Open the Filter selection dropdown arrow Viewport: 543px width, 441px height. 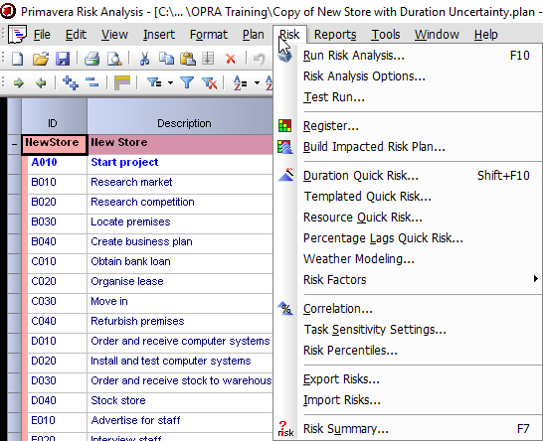(170, 83)
